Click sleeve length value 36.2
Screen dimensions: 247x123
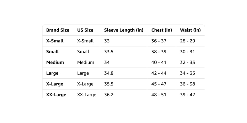[109, 95]
